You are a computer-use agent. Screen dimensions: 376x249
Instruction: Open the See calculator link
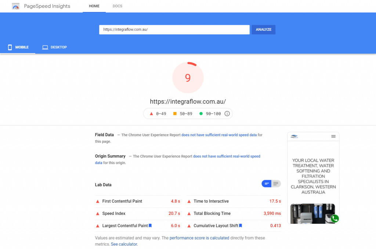point(124,244)
